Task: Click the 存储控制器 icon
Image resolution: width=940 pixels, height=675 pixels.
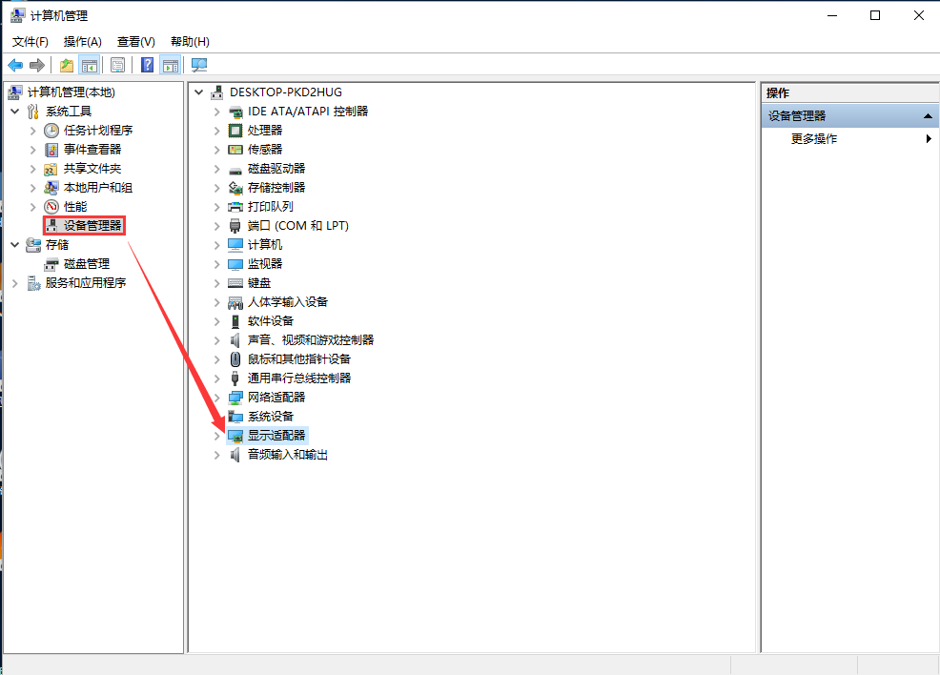Action: [x=235, y=188]
